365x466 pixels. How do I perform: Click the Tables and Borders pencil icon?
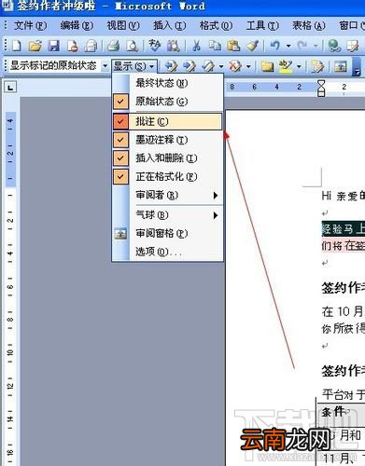coord(353,46)
